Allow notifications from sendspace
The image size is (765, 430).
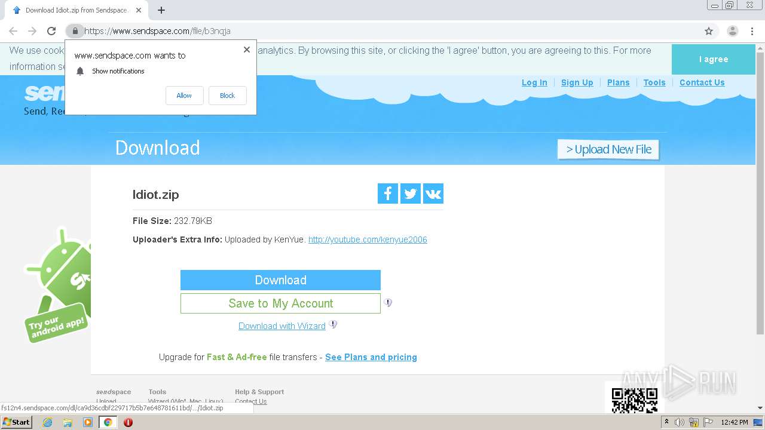pyautogui.click(x=184, y=96)
